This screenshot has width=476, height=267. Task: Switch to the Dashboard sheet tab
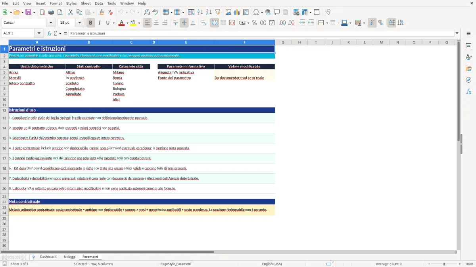click(48, 257)
